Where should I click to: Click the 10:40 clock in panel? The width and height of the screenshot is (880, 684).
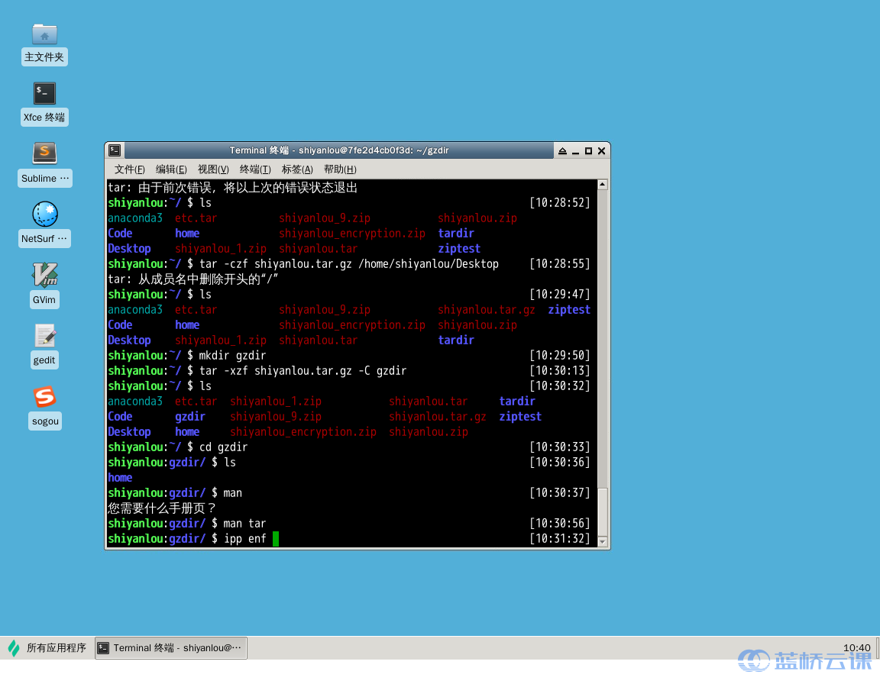(x=856, y=648)
